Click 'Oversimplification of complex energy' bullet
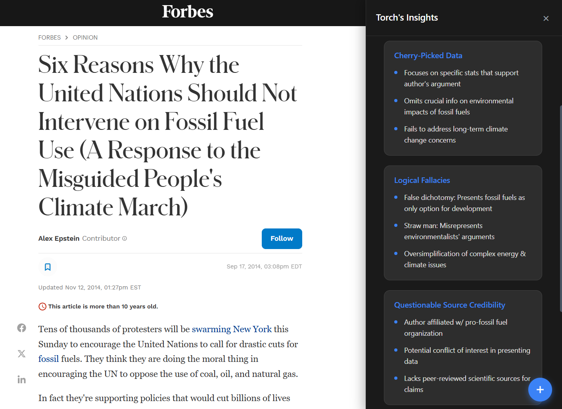The image size is (562, 409). tap(465, 259)
